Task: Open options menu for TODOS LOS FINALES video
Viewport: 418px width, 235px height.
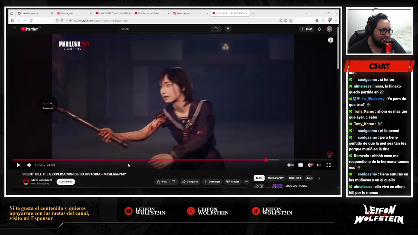Action: [x=322, y=186]
